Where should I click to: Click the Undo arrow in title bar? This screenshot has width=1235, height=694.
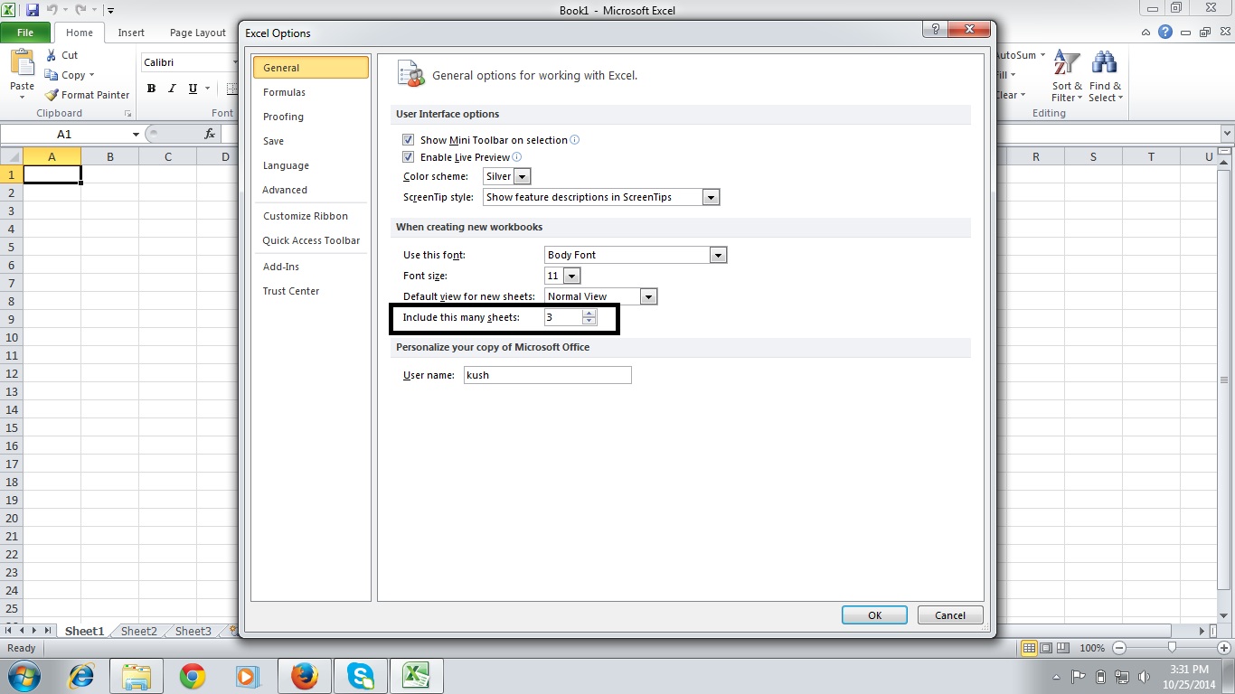click(52, 10)
